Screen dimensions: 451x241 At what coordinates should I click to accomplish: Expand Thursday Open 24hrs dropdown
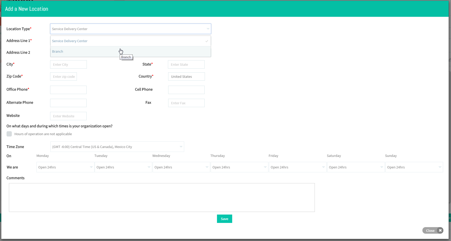pos(240,167)
